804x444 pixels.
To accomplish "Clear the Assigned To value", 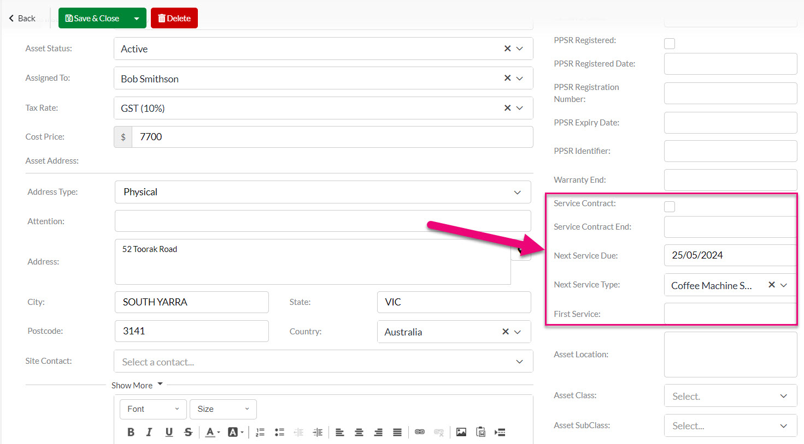I will pyautogui.click(x=507, y=78).
